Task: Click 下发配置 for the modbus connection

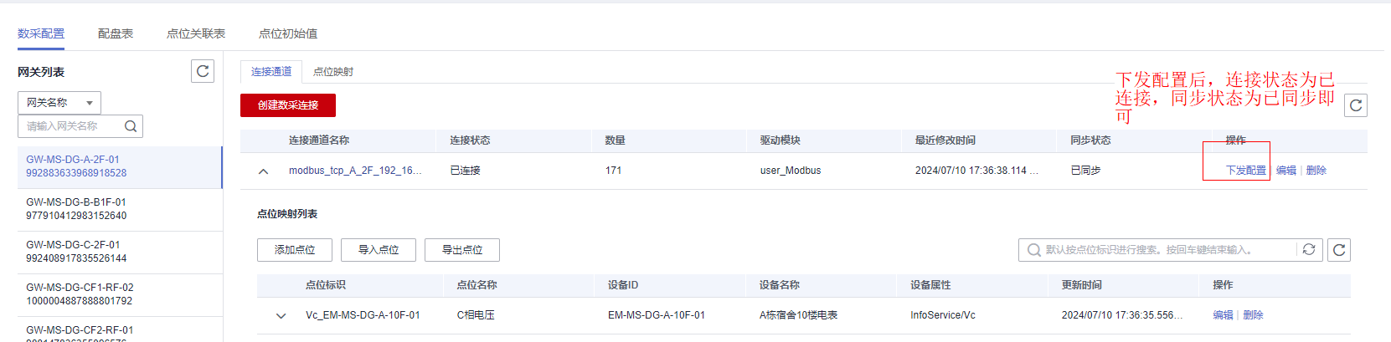Action: (1246, 170)
